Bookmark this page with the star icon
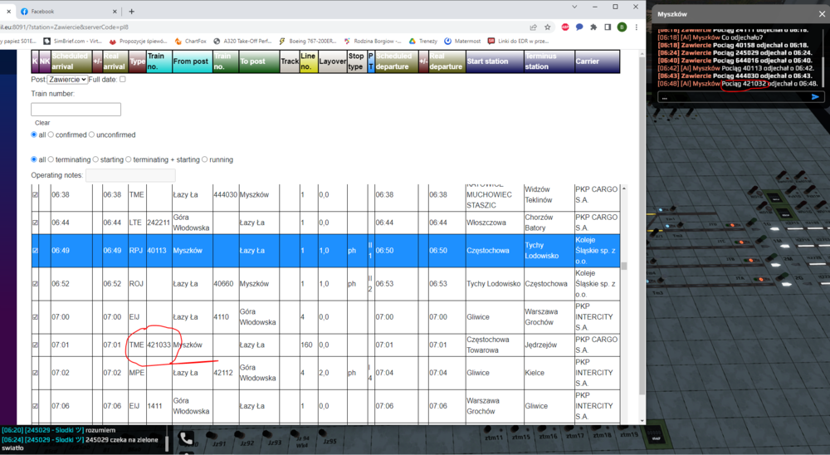The height and width of the screenshot is (455, 830). coord(547,27)
